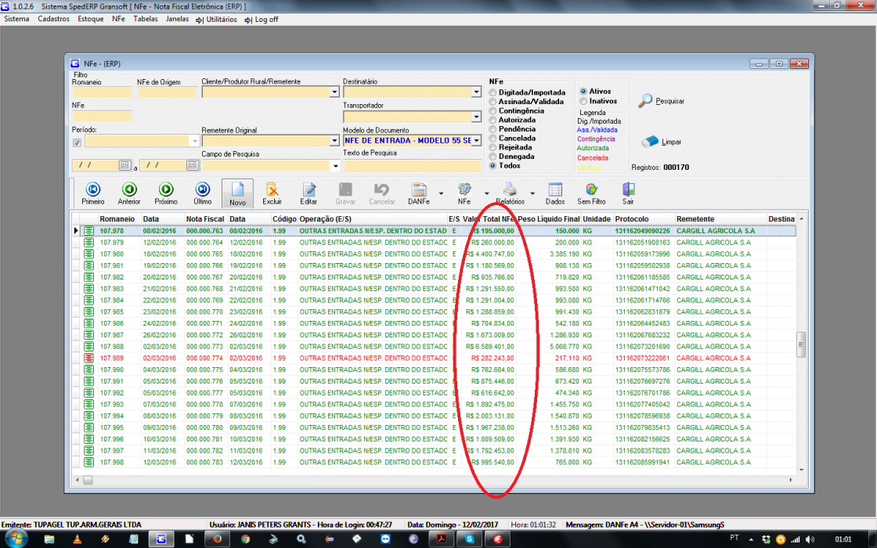Open the Sistema menu
The height and width of the screenshot is (548, 877).
[16, 19]
